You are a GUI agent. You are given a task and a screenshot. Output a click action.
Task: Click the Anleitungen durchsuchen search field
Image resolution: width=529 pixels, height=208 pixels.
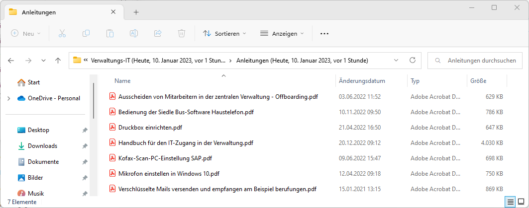(475, 61)
